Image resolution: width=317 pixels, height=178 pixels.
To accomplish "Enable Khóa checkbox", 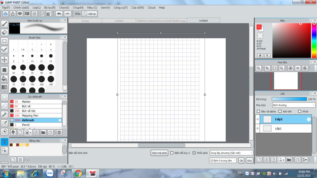I will pos(300,111).
